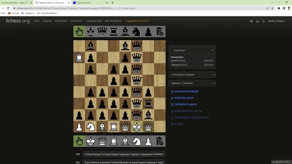Pick the white pawn from the bottom palette
Screen dimensions: 292x164
(148, 141)
